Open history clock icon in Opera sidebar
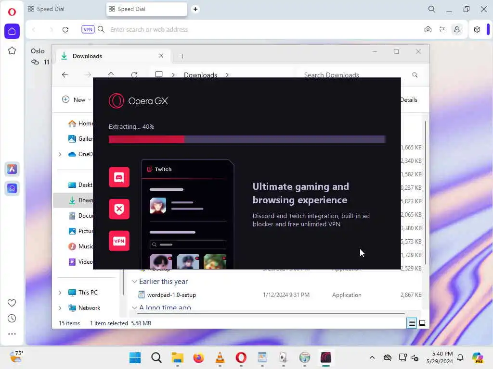This screenshot has height=369, width=493. tap(12, 319)
